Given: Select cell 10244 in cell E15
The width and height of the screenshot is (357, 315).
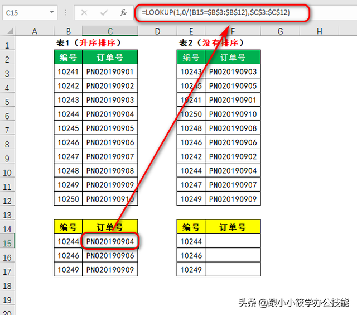Looking at the screenshot, I should (x=191, y=241).
